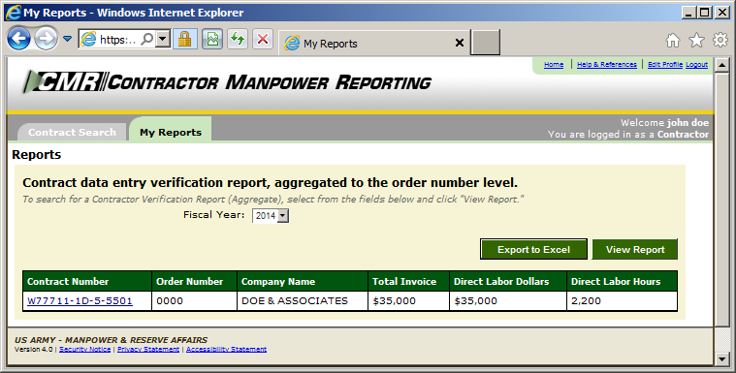736x373 pixels.
Task: Open Favorites star icon
Action: click(x=696, y=41)
